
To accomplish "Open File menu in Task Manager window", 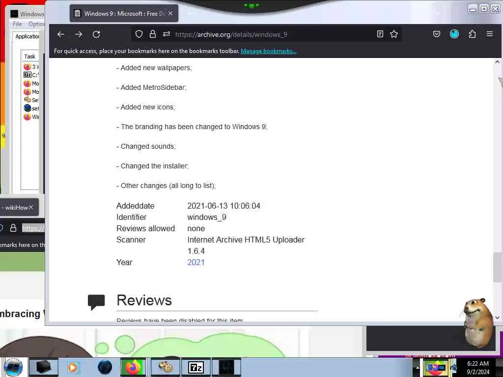I will point(17,24).
